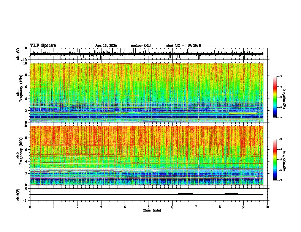Click the time axis tick label "2"
The height and width of the screenshot is (232, 301).
point(78,207)
